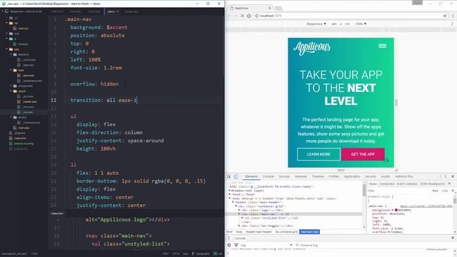Go to Chrome home page
The height and width of the screenshot is (257, 457).
tap(249, 16)
